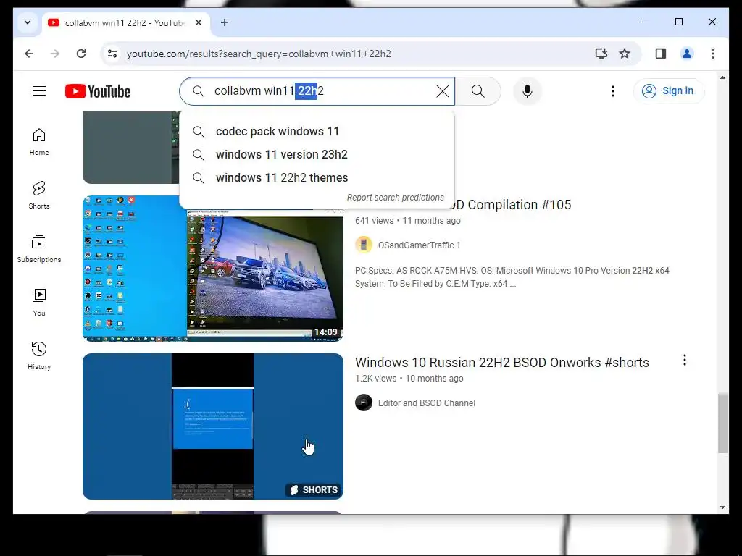Viewport: 742px width, 556px height.
Task: Minimize the Chrome window
Action: click(x=646, y=22)
